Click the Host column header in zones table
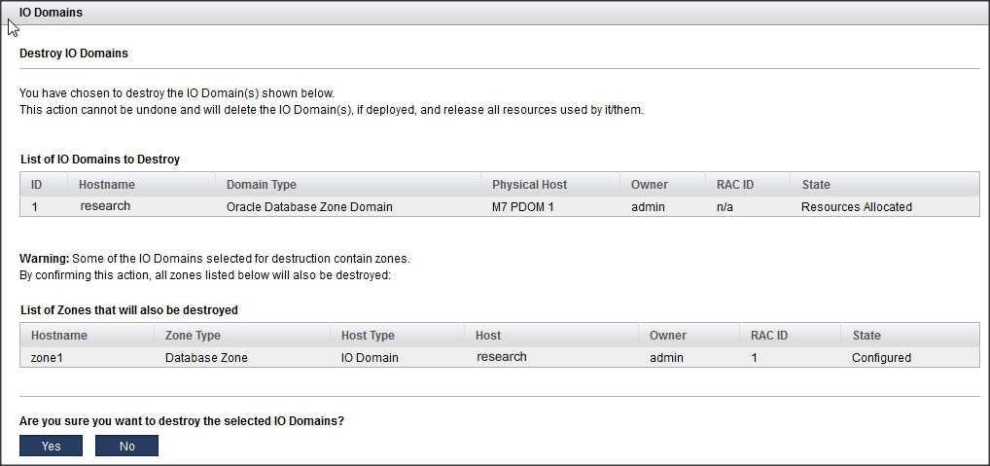Screen dimensions: 990x466 click(488, 336)
